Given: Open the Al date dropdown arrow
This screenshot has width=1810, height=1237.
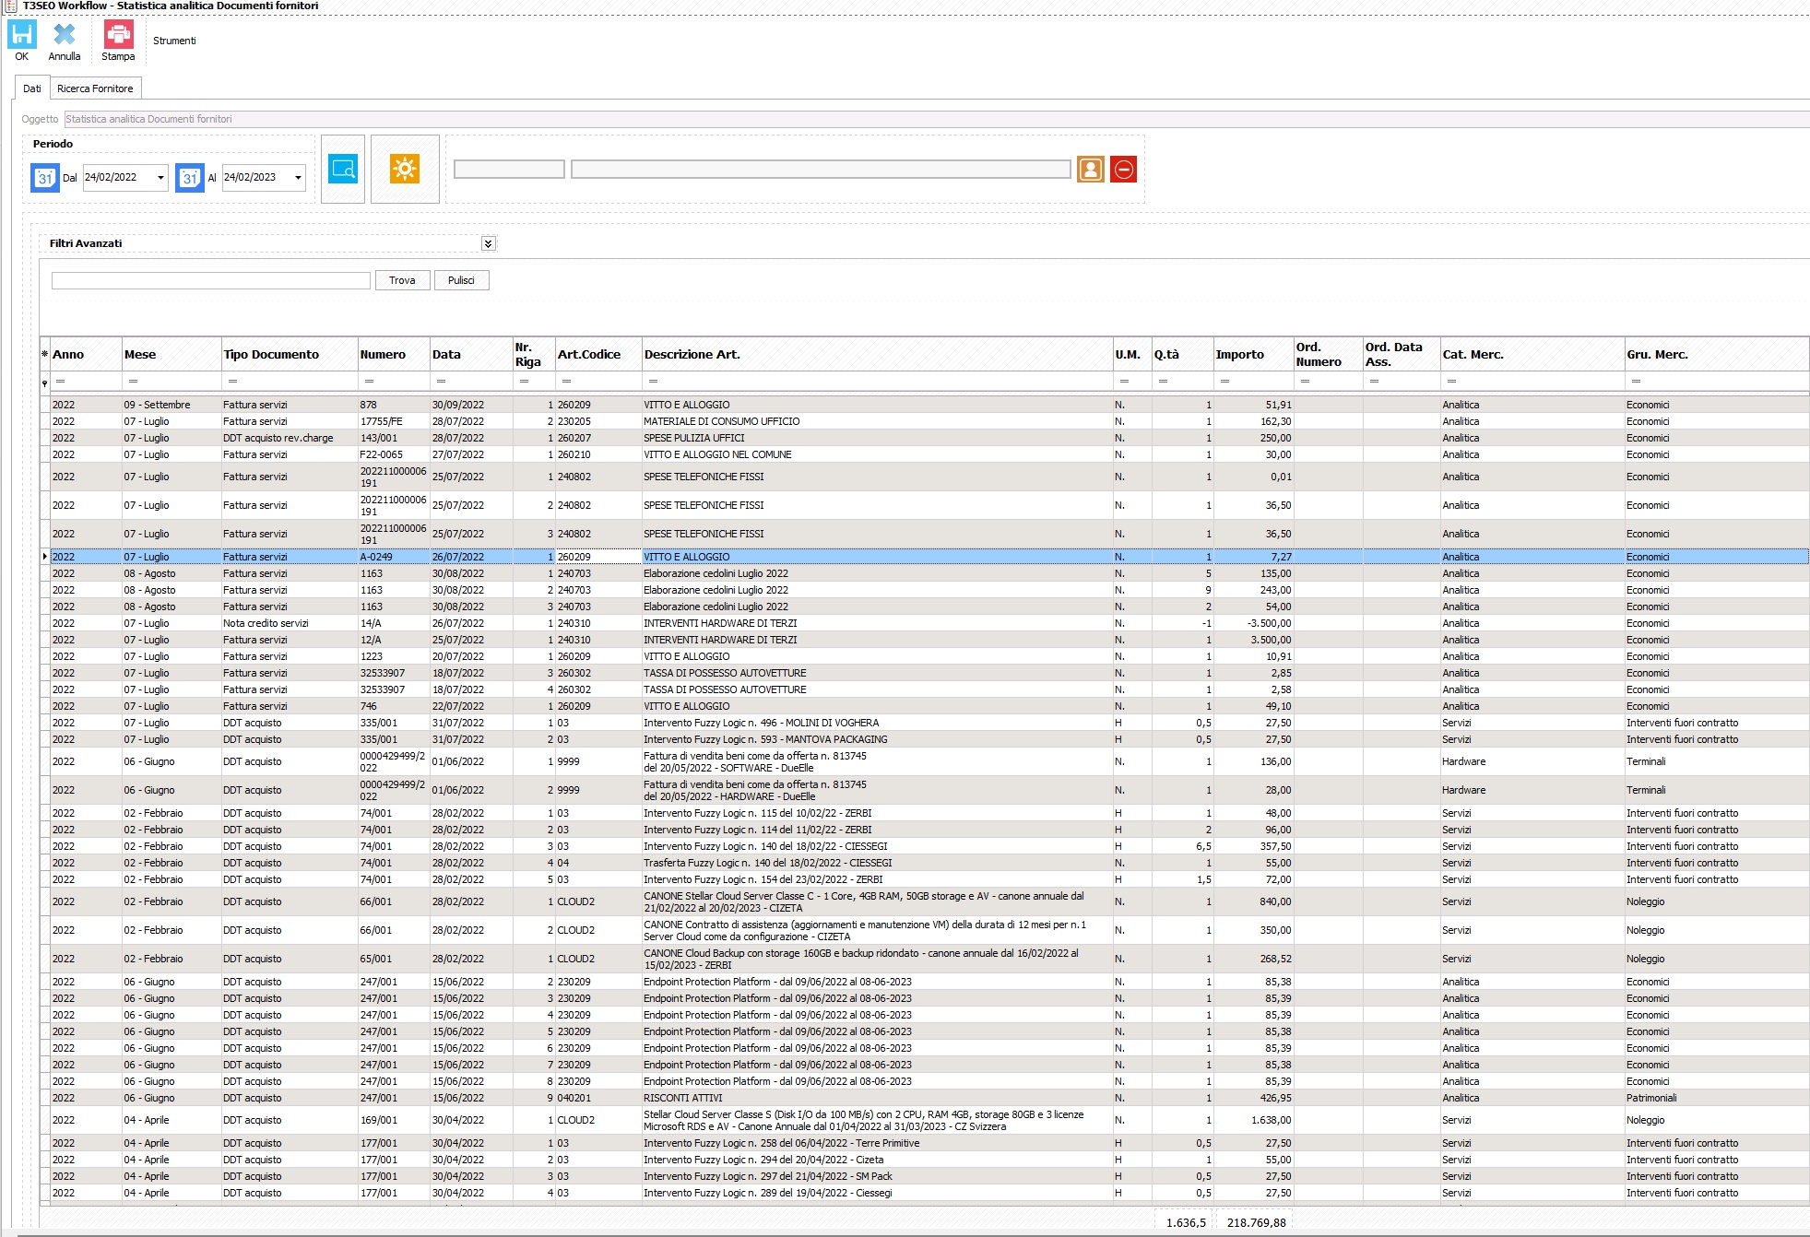Looking at the screenshot, I should (298, 178).
